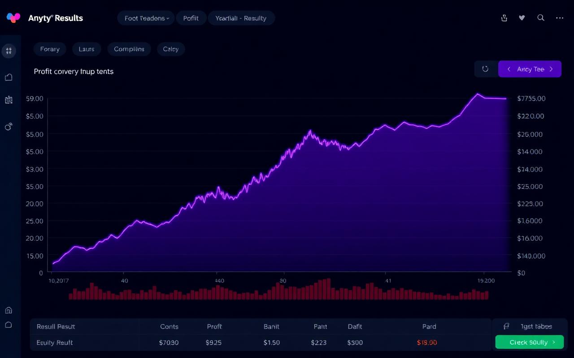Image resolution: width=574 pixels, height=358 pixels.
Task: Switch to the Forary tab
Action: [50, 49]
